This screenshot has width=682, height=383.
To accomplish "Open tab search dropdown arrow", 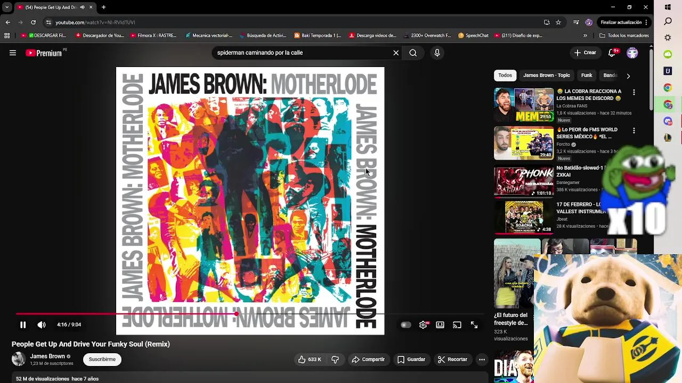I will pyautogui.click(x=7, y=7).
